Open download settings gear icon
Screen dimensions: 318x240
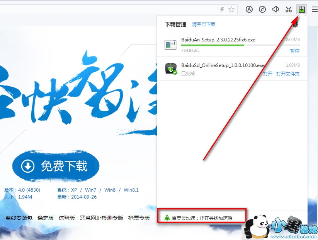pyautogui.click(x=296, y=25)
